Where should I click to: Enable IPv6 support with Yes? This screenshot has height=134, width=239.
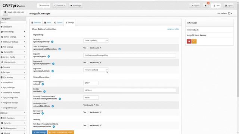[x=88, y=112]
